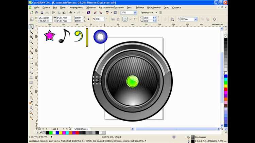Click the Copy icon
255x143 pixels.
(59, 13)
